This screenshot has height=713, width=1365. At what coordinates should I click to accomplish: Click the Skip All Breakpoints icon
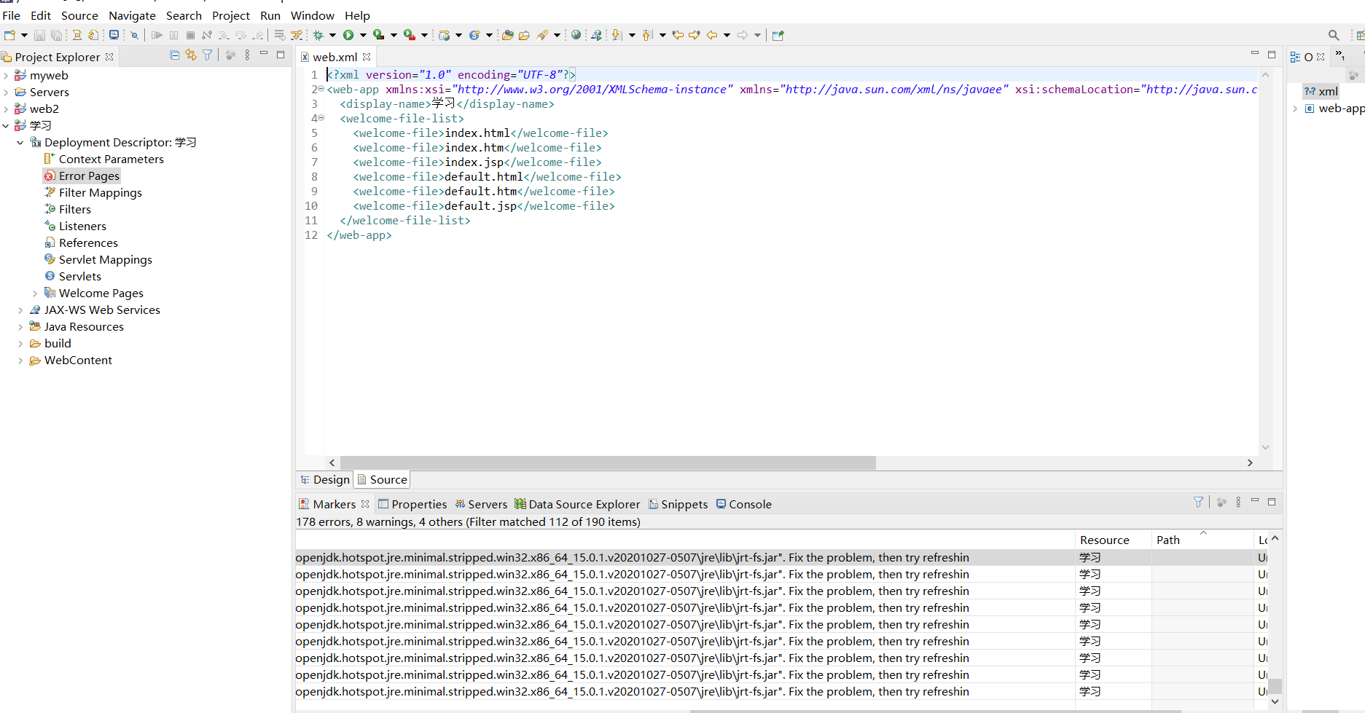coord(134,35)
